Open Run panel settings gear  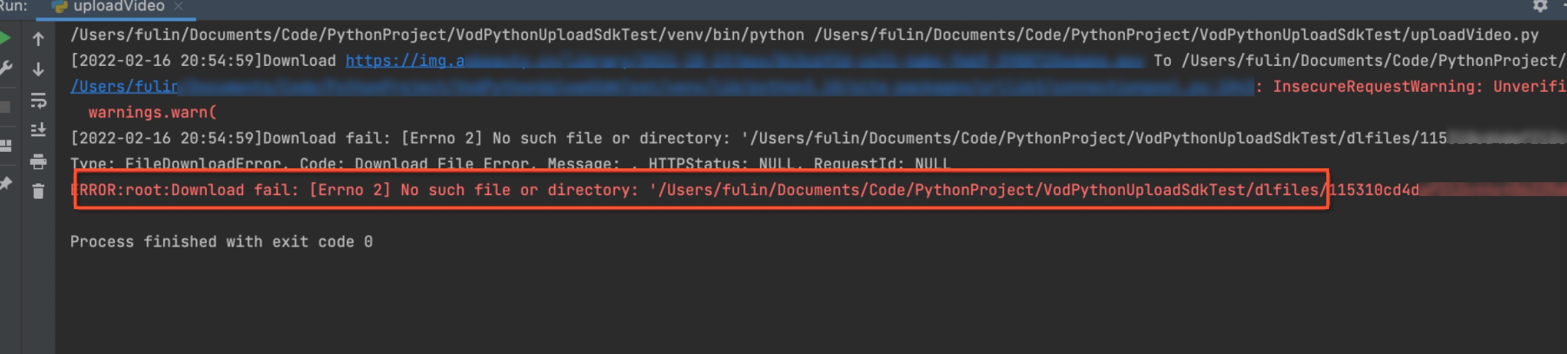coord(1540,6)
